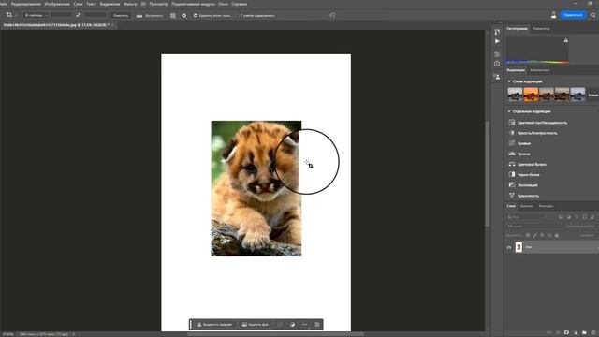Click the Очистить button
Screen dimensions: 599x337
coord(121,16)
